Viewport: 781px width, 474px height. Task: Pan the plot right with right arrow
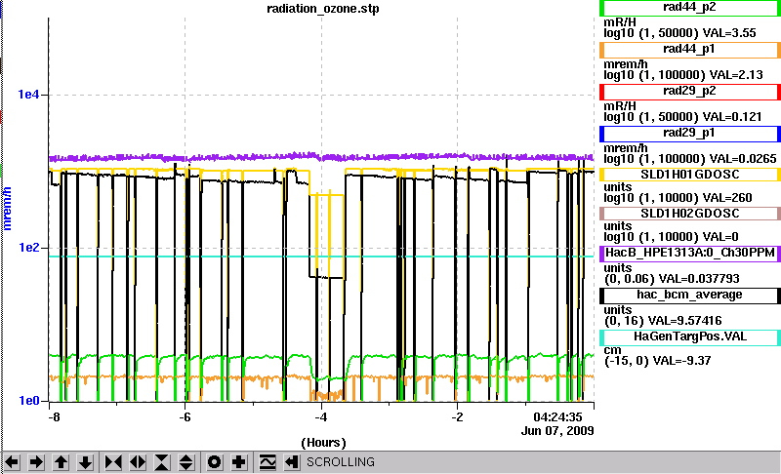click(36, 462)
